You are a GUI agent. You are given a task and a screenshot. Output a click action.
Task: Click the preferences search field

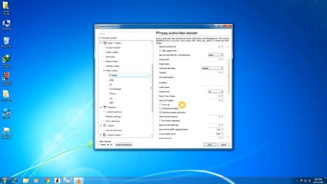pyautogui.click(x=126, y=34)
